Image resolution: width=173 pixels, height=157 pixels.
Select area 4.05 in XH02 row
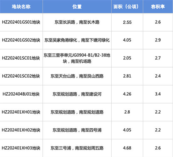tap(127, 130)
